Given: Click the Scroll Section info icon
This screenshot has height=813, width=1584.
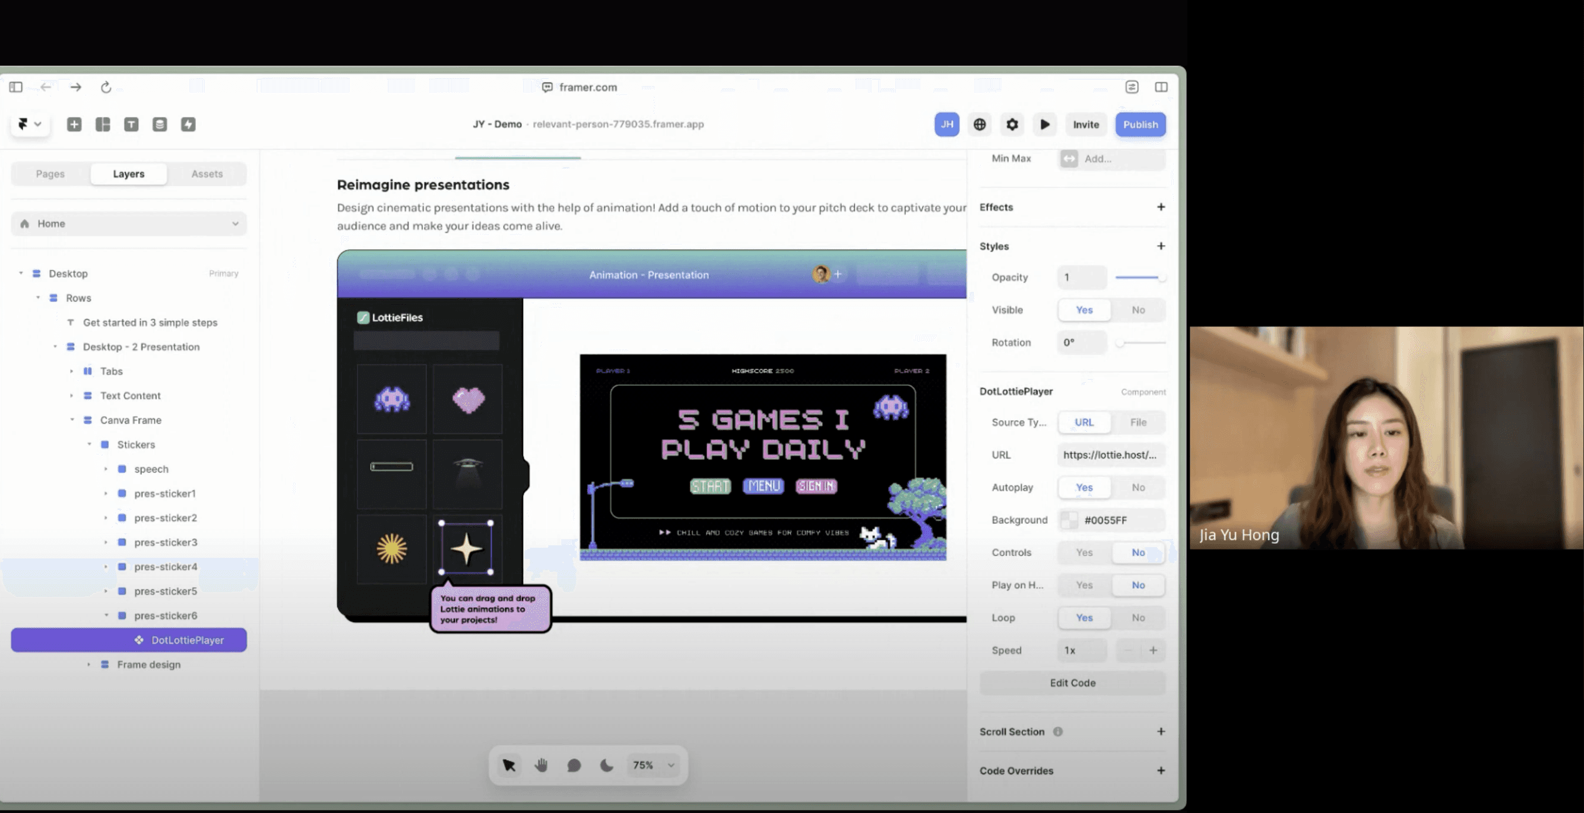Looking at the screenshot, I should (x=1057, y=731).
